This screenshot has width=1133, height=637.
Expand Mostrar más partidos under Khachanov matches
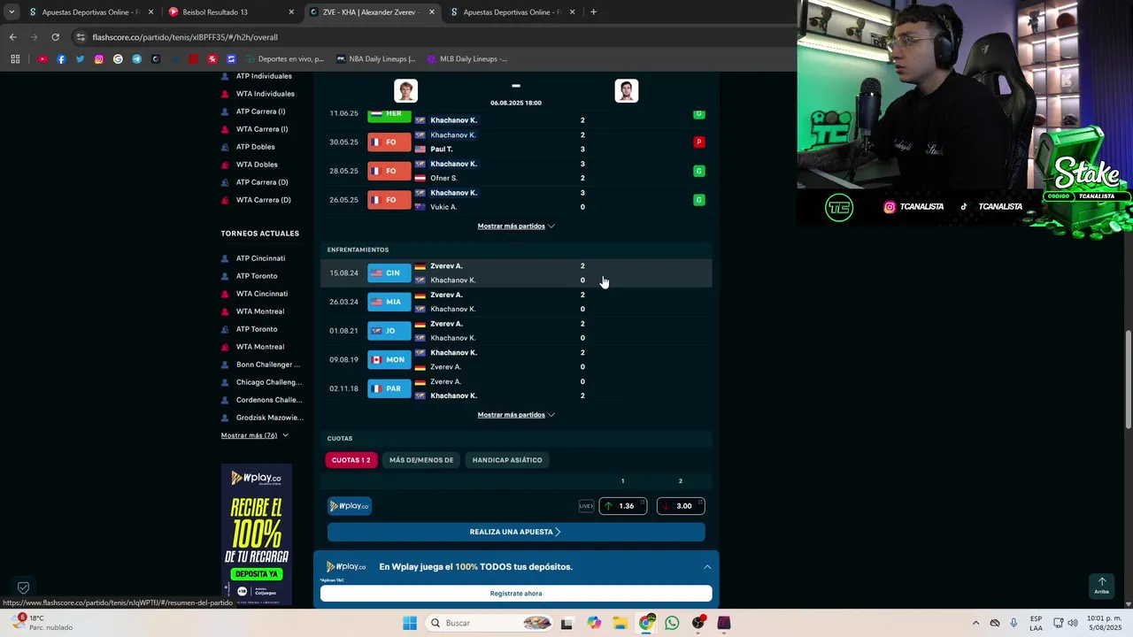click(516, 226)
